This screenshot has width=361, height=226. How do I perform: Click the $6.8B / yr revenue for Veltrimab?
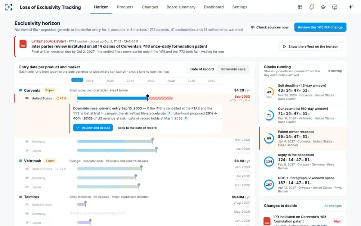(242, 161)
